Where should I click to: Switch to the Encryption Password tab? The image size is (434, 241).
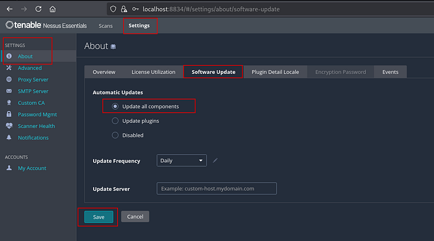click(x=340, y=72)
